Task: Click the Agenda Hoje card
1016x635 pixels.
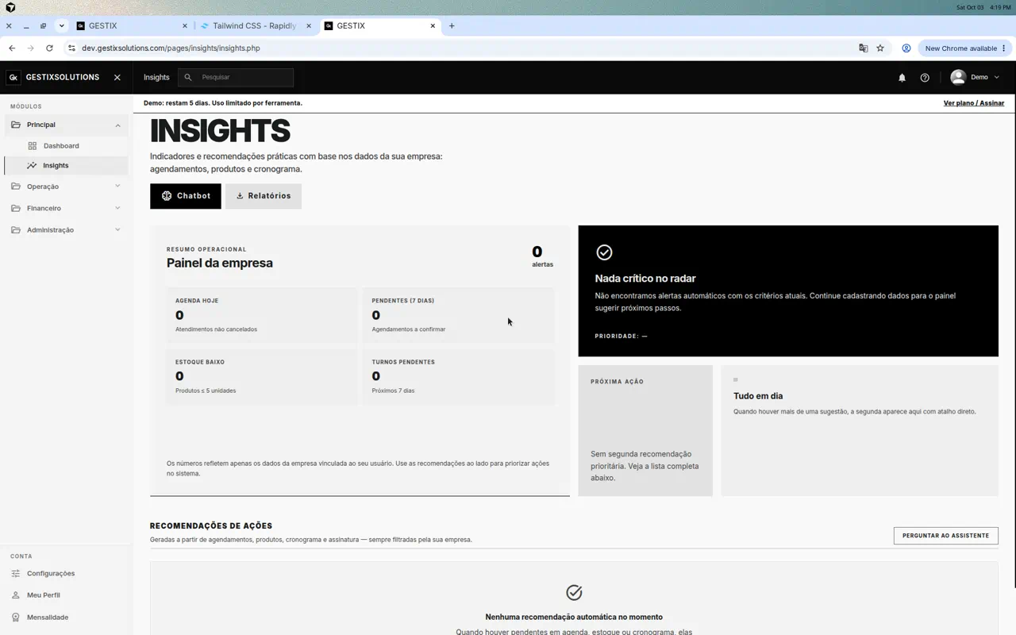Action: [261, 315]
